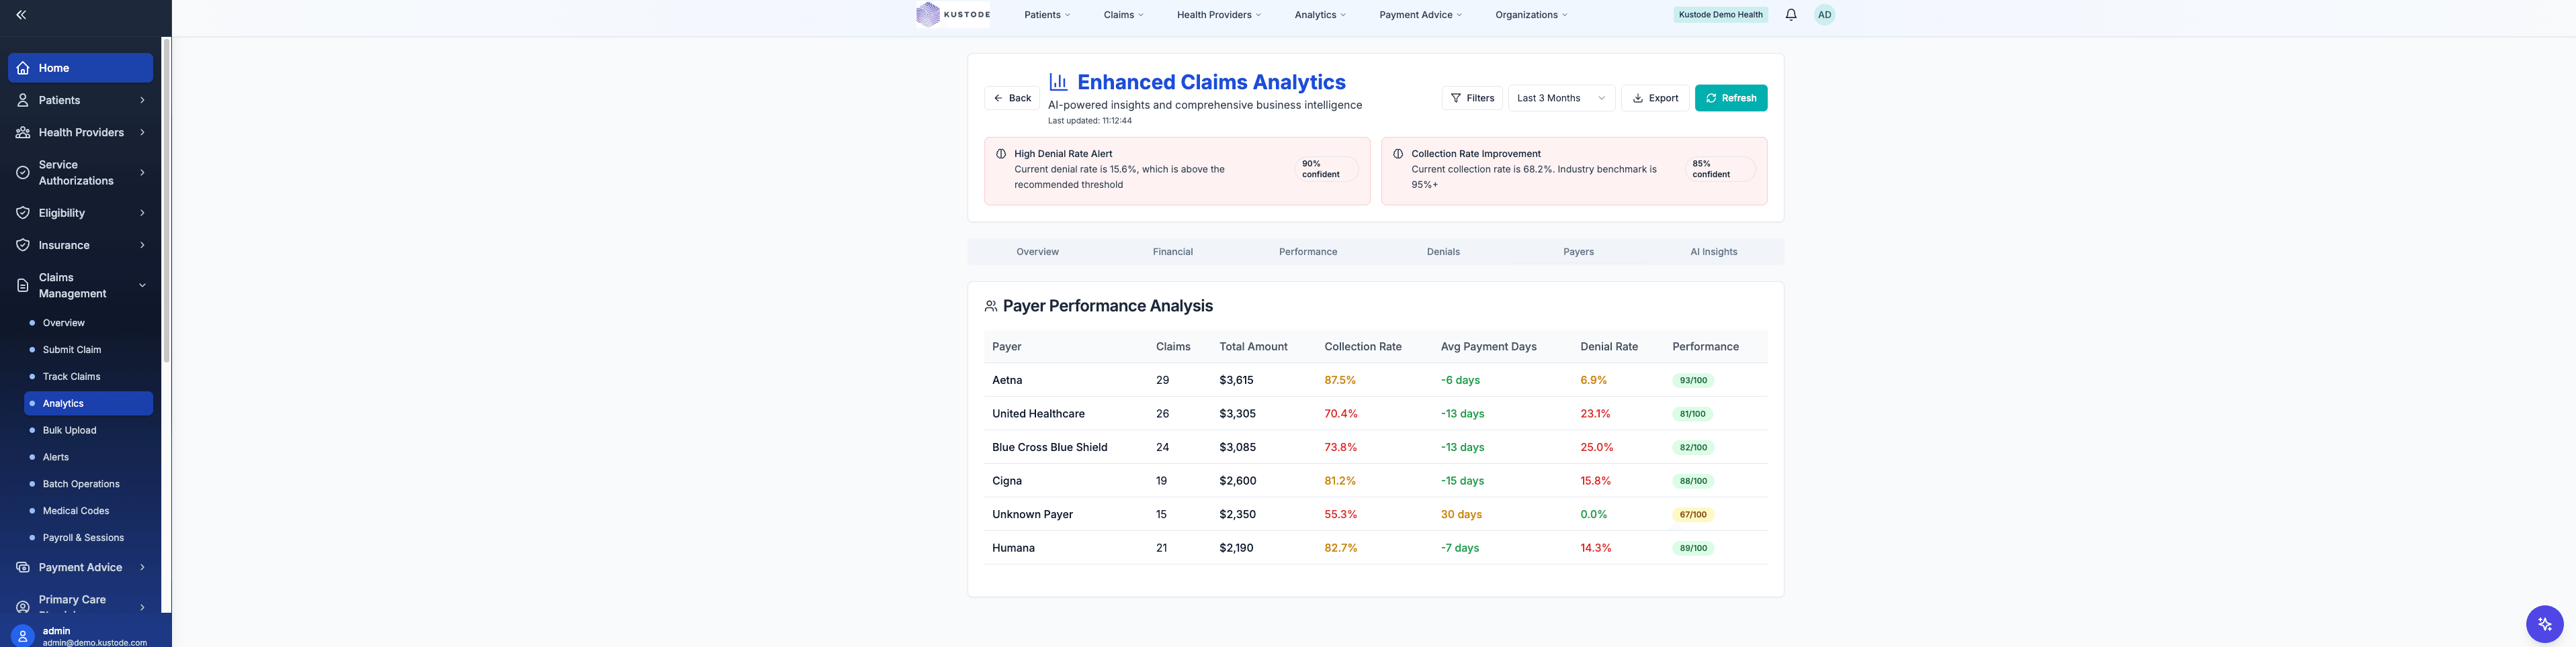The height and width of the screenshot is (647, 2576).
Task: Click the notification bell icon
Action: 1790,14
